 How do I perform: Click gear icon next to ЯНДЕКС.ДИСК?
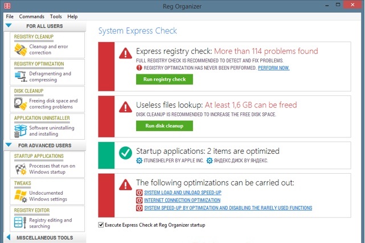[210, 161]
